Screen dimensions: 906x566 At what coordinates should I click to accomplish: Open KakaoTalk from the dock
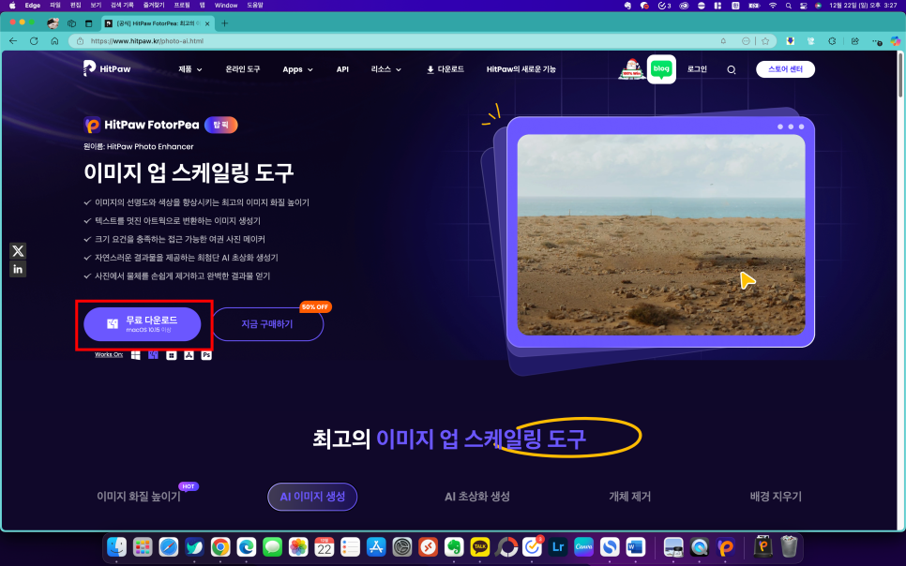(479, 546)
